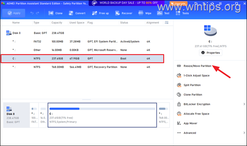The height and width of the screenshot is (146, 247).
Task: Open the Test tool in the toolbar
Action: 163,13
